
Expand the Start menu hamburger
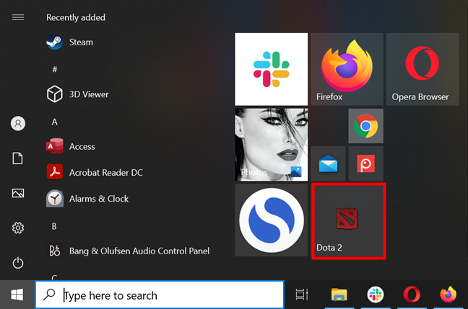pyautogui.click(x=18, y=17)
